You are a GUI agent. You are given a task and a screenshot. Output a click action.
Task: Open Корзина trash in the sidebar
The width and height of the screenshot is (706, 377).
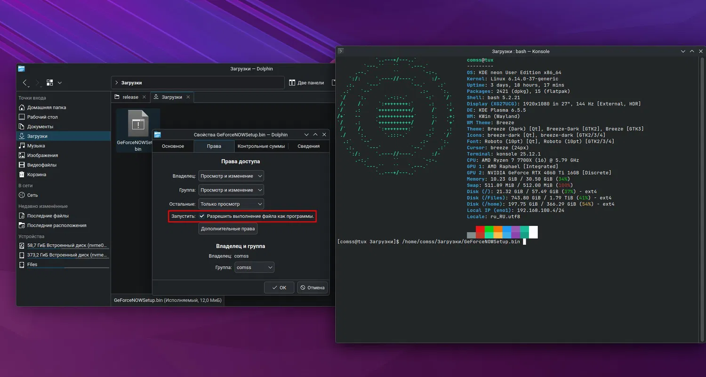pyautogui.click(x=64, y=175)
